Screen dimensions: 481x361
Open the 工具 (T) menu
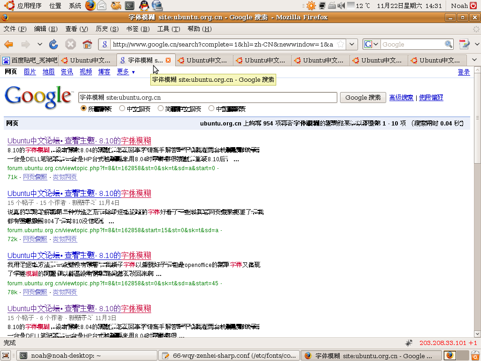[169, 29]
